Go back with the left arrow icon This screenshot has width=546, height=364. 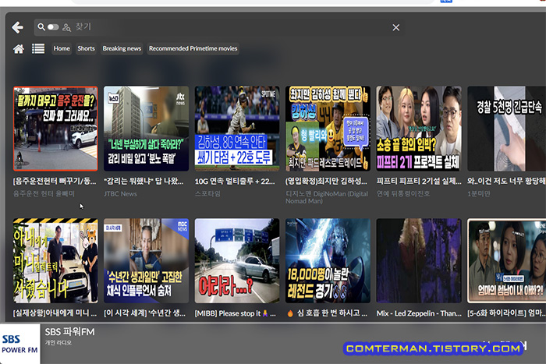(x=17, y=27)
